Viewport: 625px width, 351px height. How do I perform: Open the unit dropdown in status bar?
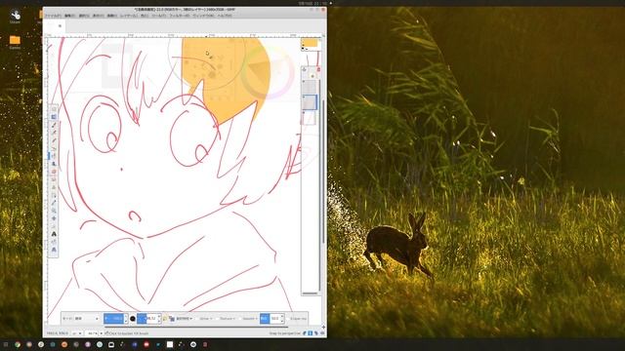tap(77, 333)
